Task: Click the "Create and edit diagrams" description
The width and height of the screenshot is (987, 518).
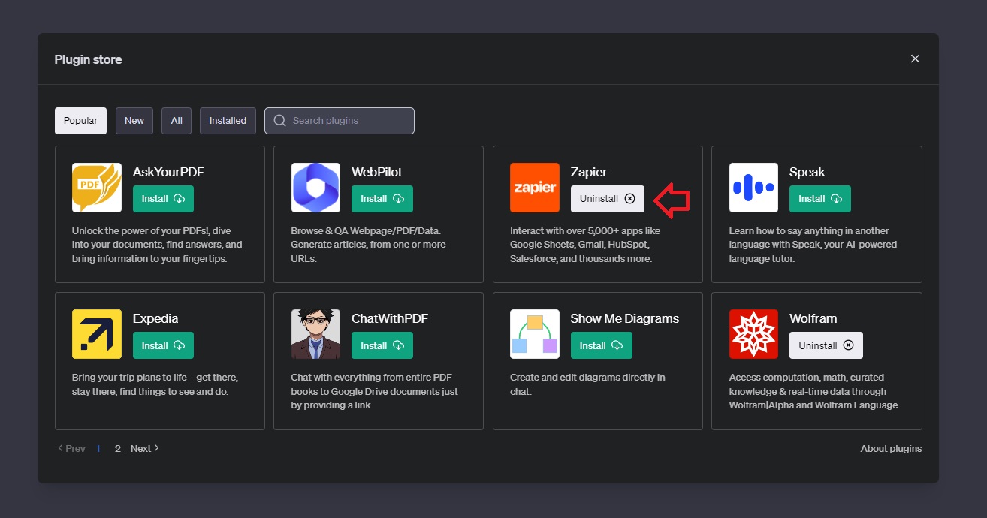Action: point(587,384)
